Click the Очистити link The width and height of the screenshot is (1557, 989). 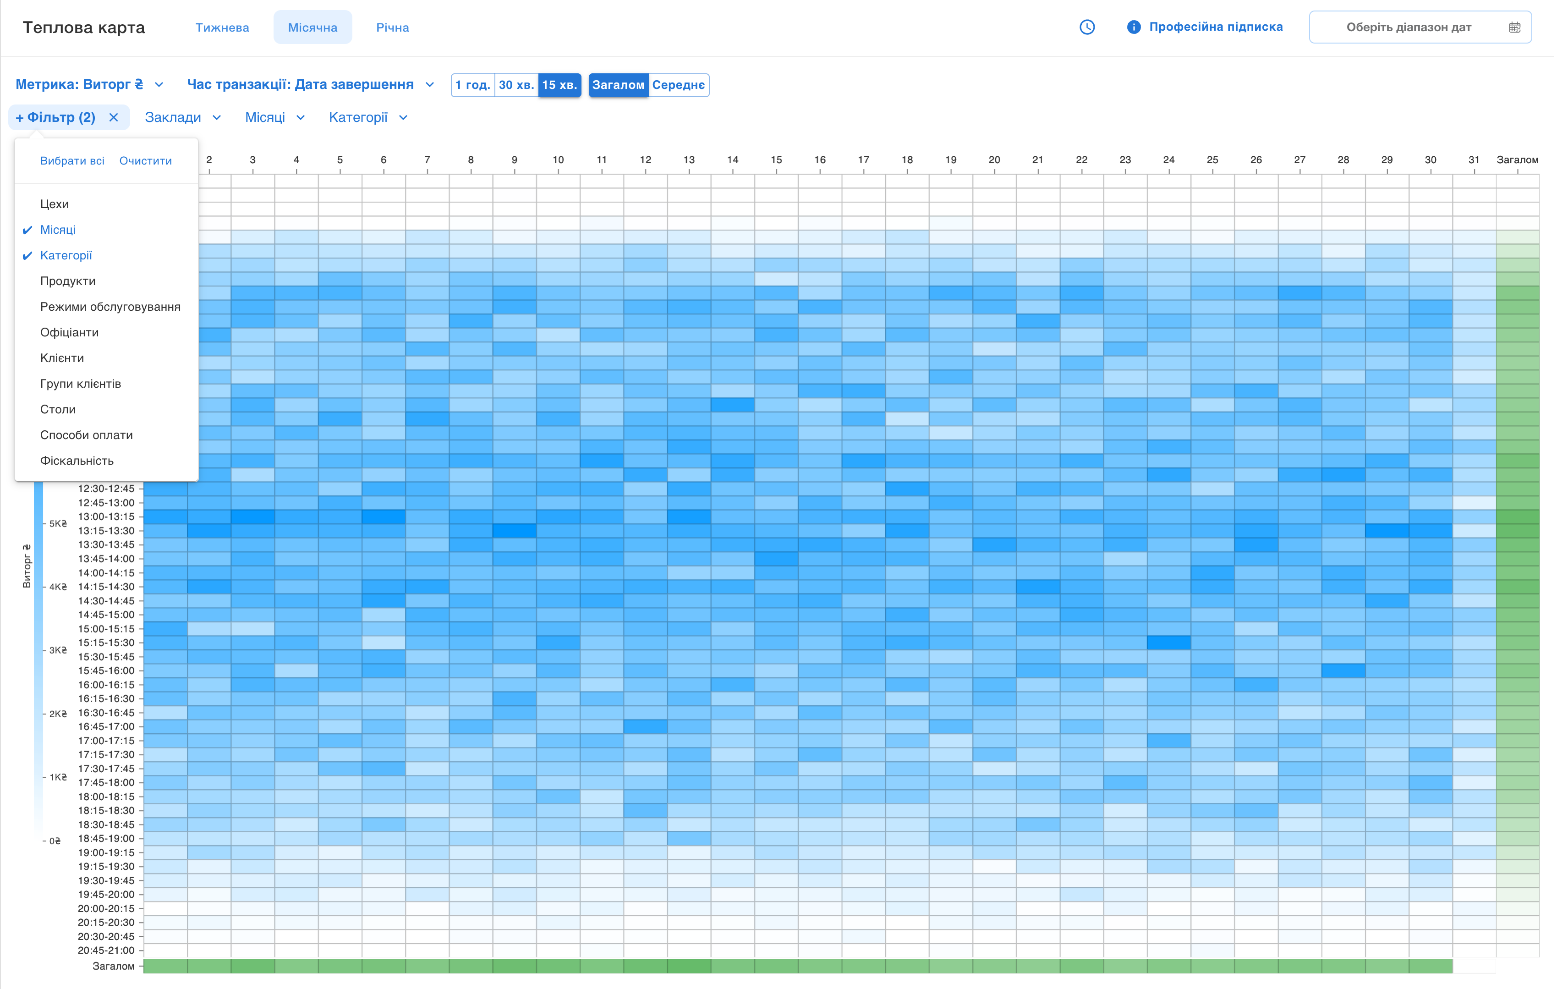click(x=146, y=161)
